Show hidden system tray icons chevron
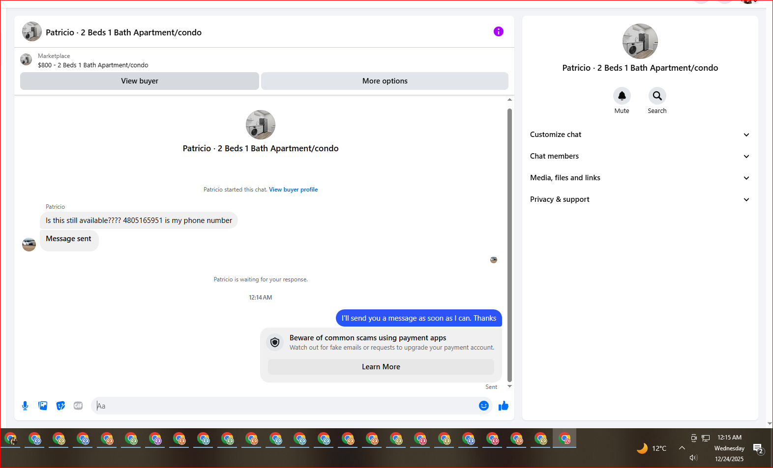This screenshot has width=773, height=468. [x=682, y=448]
